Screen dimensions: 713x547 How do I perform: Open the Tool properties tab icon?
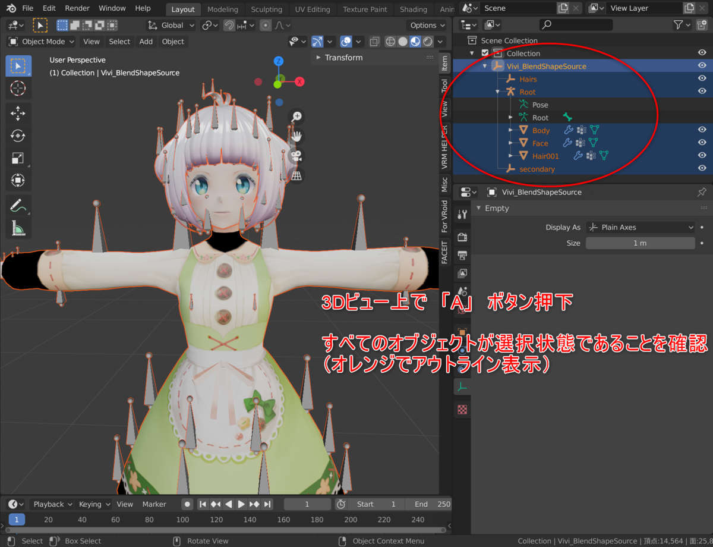[462, 215]
